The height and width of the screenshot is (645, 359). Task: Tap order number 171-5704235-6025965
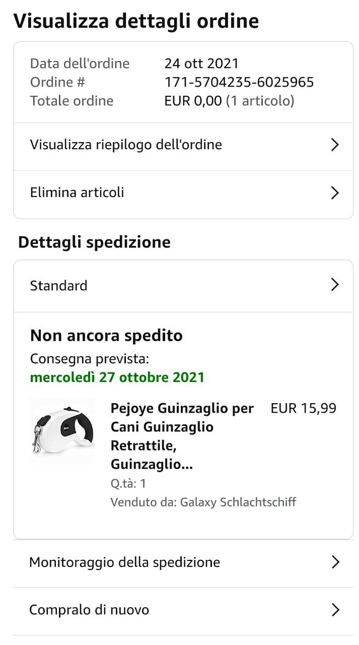point(239,82)
